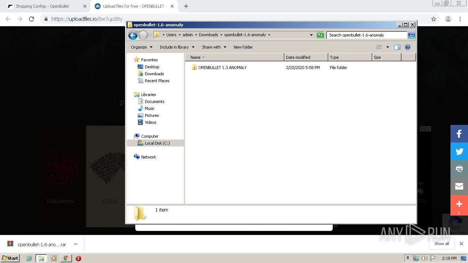This screenshot has height=263, width=468.
Task: Select the Pictures library
Action: tap(152, 115)
